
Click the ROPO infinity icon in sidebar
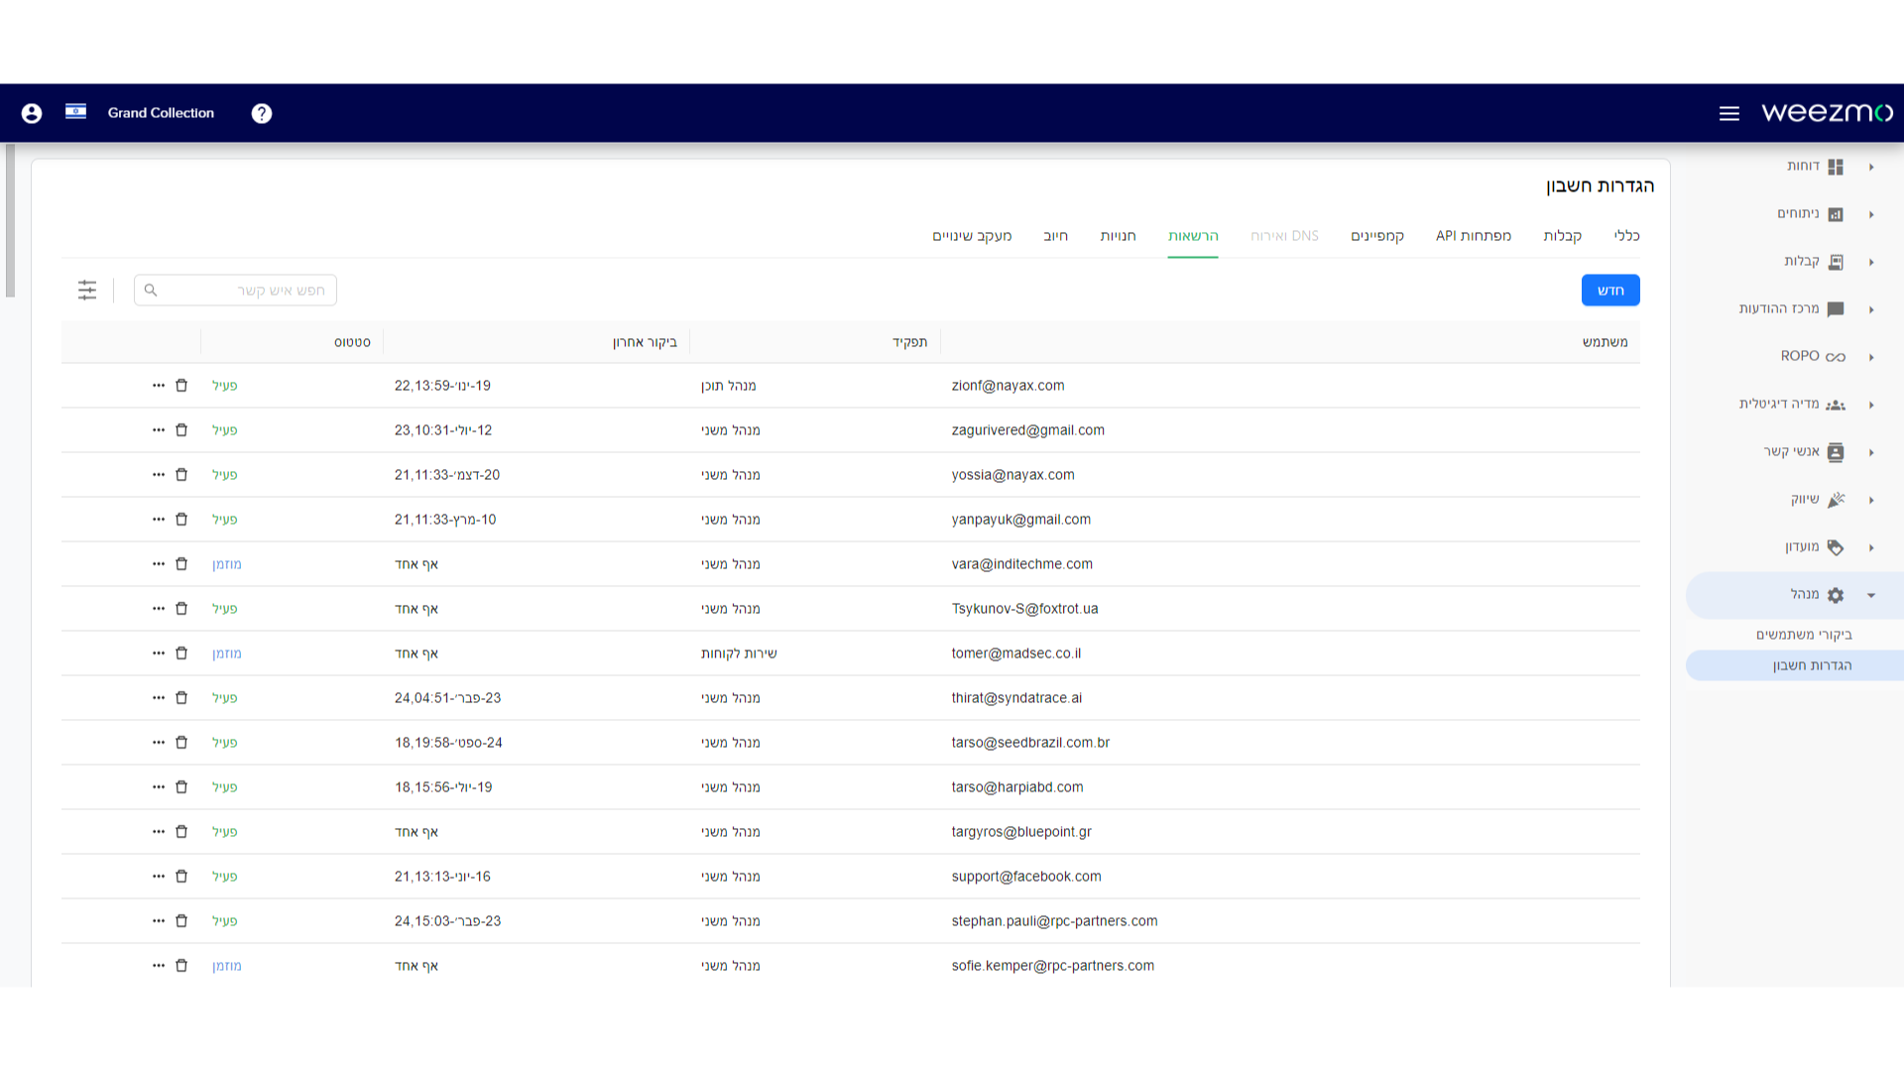[1836, 357]
